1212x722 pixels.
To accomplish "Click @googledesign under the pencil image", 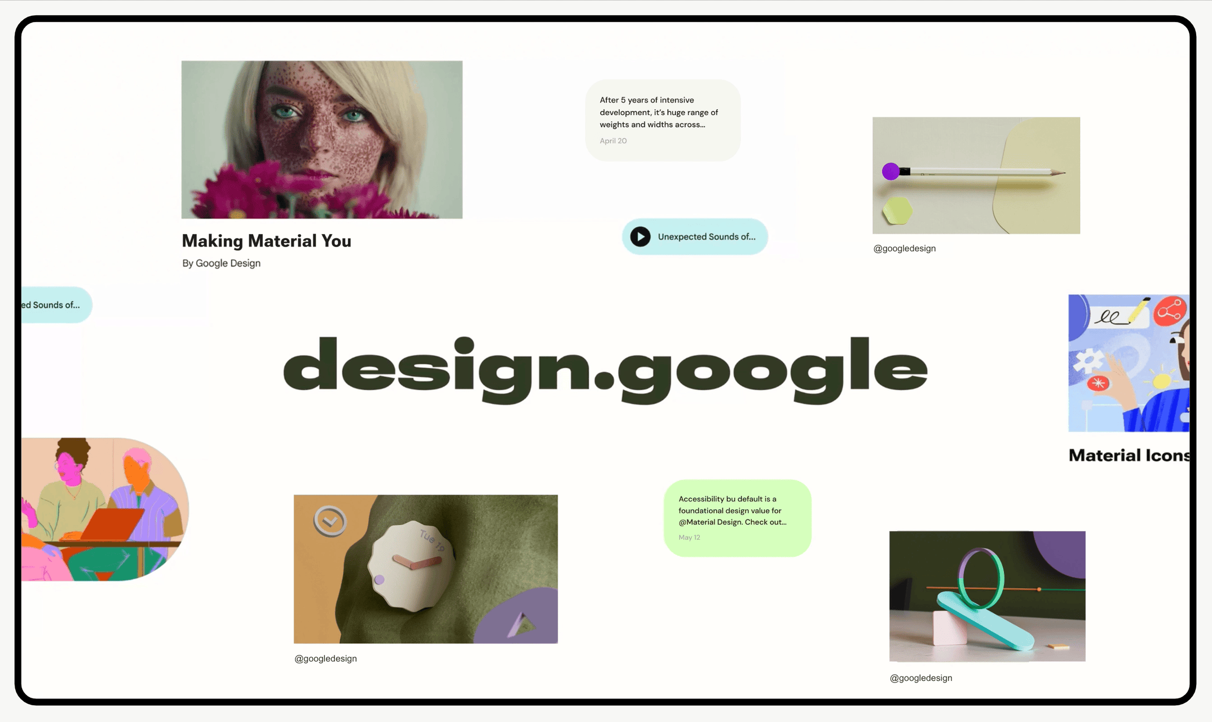I will 904,248.
